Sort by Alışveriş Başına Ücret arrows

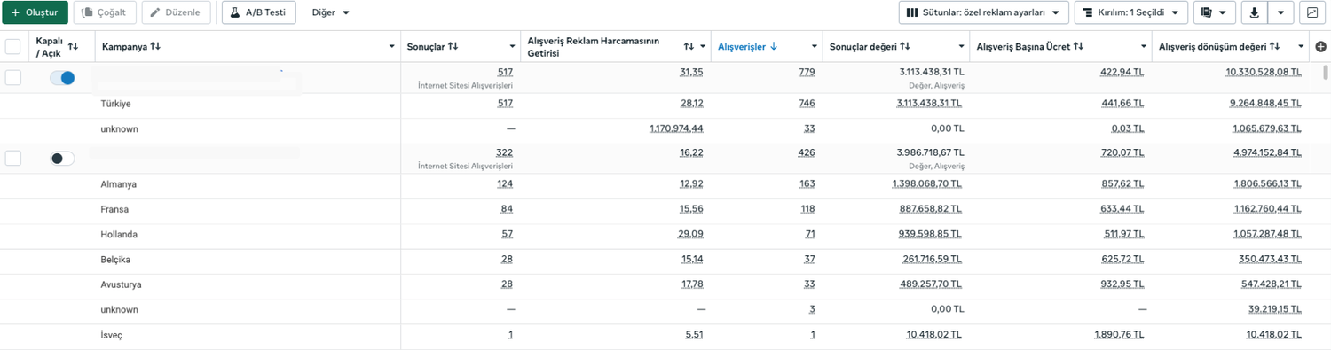pos(1078,46)
